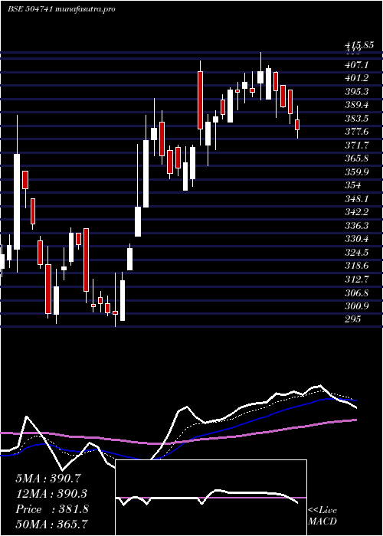
Task: Click the latest rightmost red candlestick
Action: click(x=297, y=125)
